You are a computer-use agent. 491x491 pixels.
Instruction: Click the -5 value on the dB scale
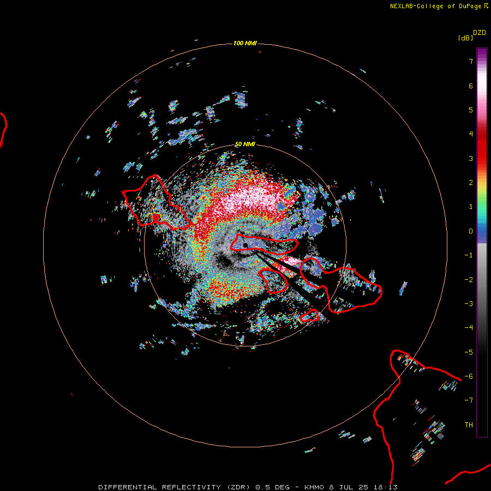point(469,352)
